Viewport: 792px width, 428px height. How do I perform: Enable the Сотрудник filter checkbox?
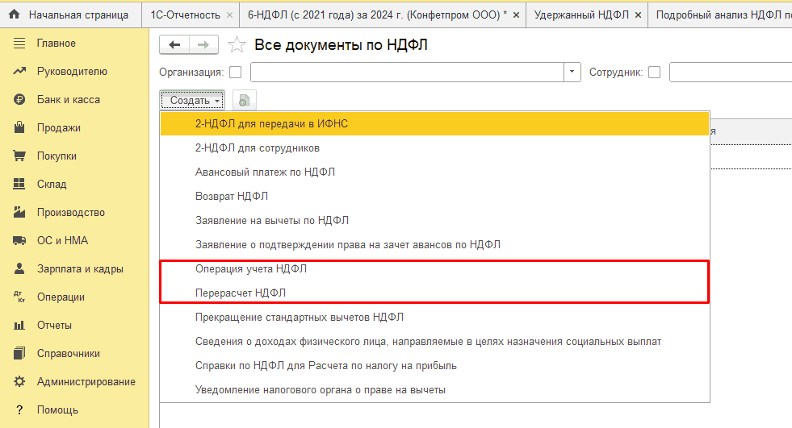(654, 72)
